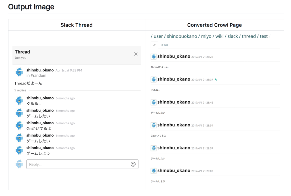Viewport: 291px width, 196px height.
Task: Click '6 months ago' beside the ぐぬぬ... reply
Action: pyautogui.click(x=65, y=98)
